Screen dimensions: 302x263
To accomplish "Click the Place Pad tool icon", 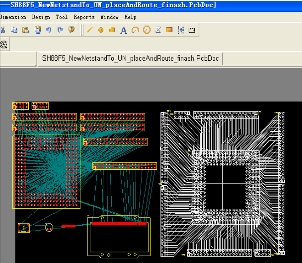I will click(x=101, y=30).
